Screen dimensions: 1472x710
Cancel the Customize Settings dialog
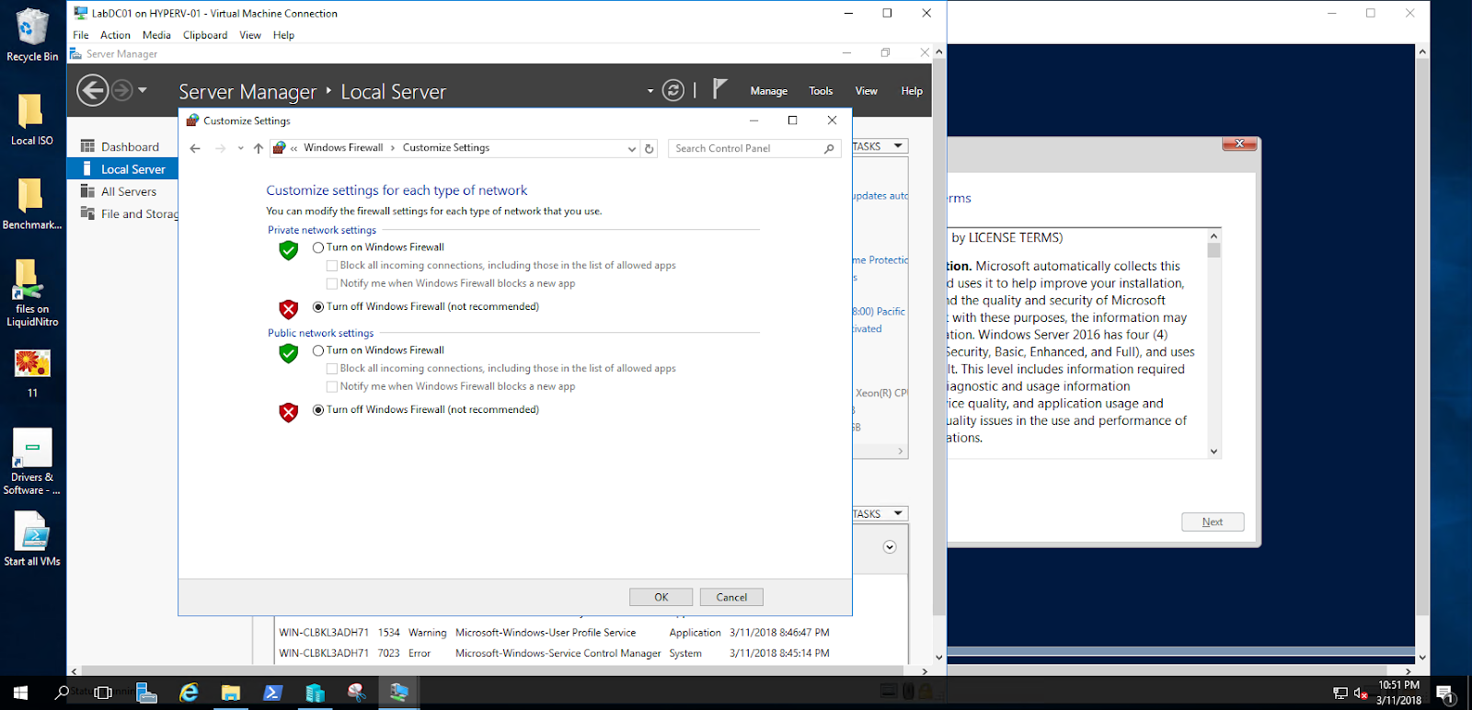pos(731,597)
